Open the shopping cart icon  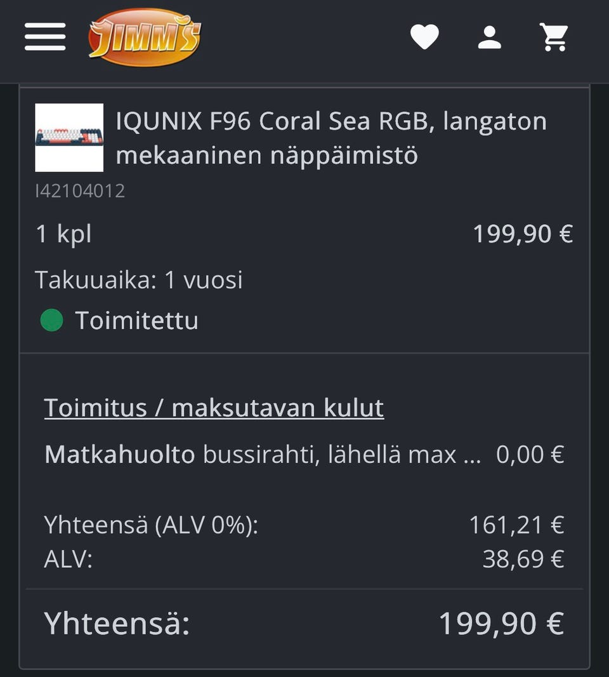tap(554, 37)
